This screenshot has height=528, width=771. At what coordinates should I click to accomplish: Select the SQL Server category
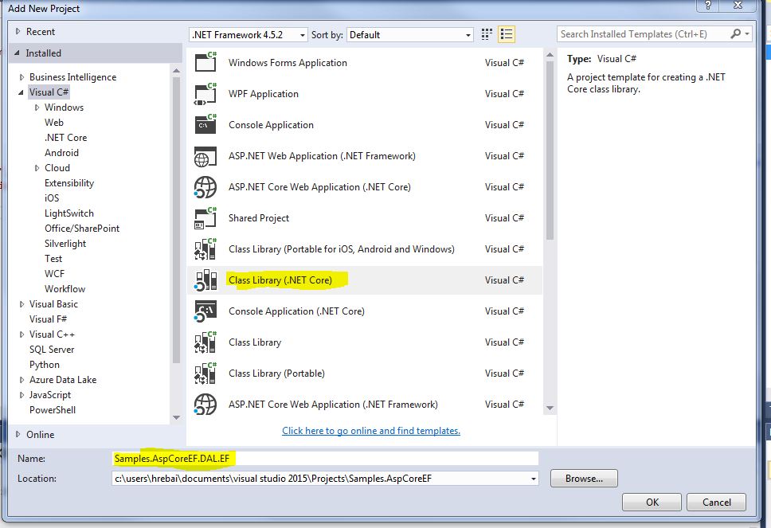pos(52,350)
